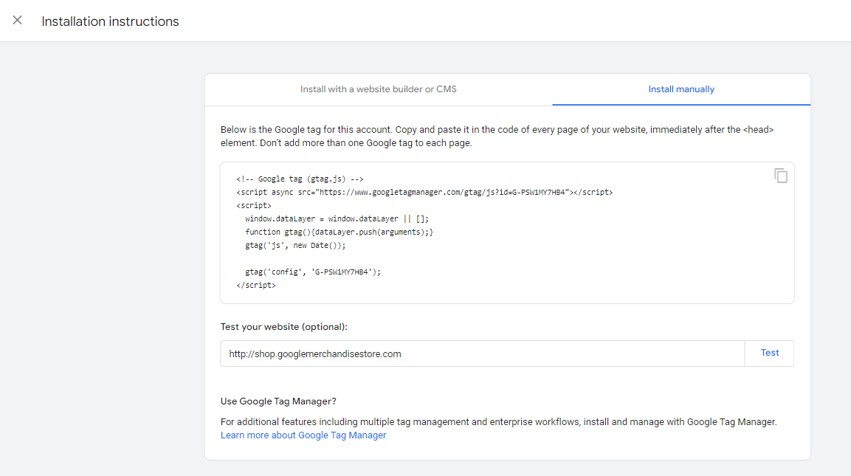Click the Test button

coord(770,353)
